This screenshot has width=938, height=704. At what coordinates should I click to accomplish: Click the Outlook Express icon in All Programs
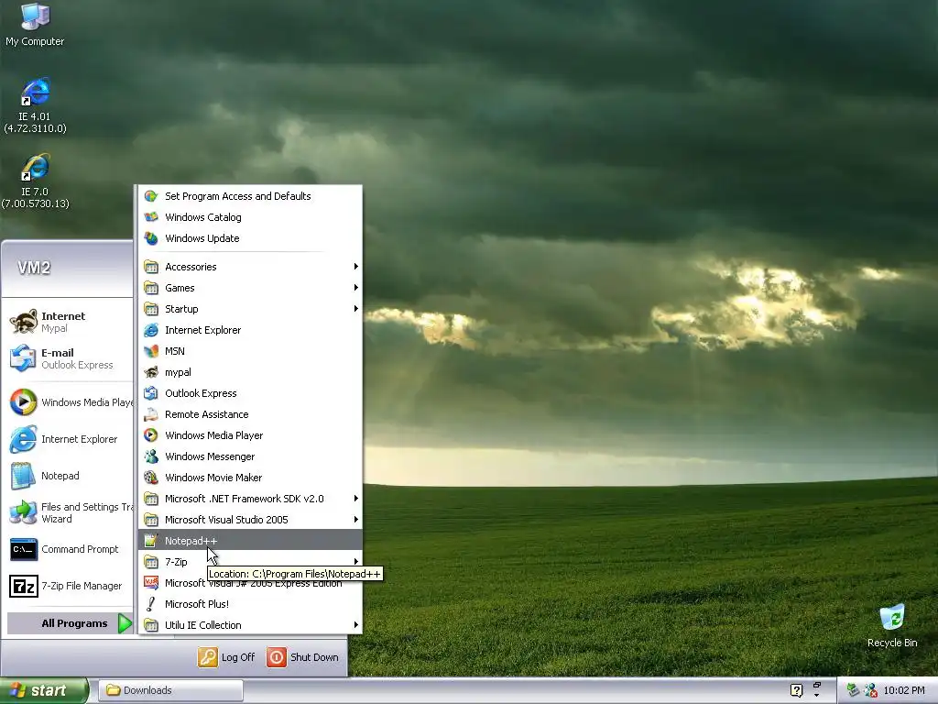151,393
